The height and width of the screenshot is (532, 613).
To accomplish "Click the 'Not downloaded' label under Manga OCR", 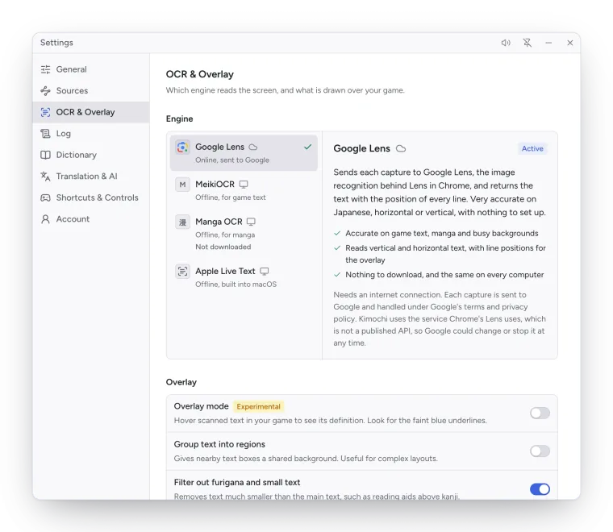I will [223, 247].
